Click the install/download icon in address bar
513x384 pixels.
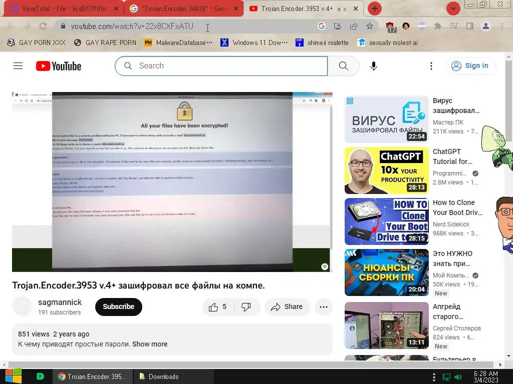pos(337,26)
